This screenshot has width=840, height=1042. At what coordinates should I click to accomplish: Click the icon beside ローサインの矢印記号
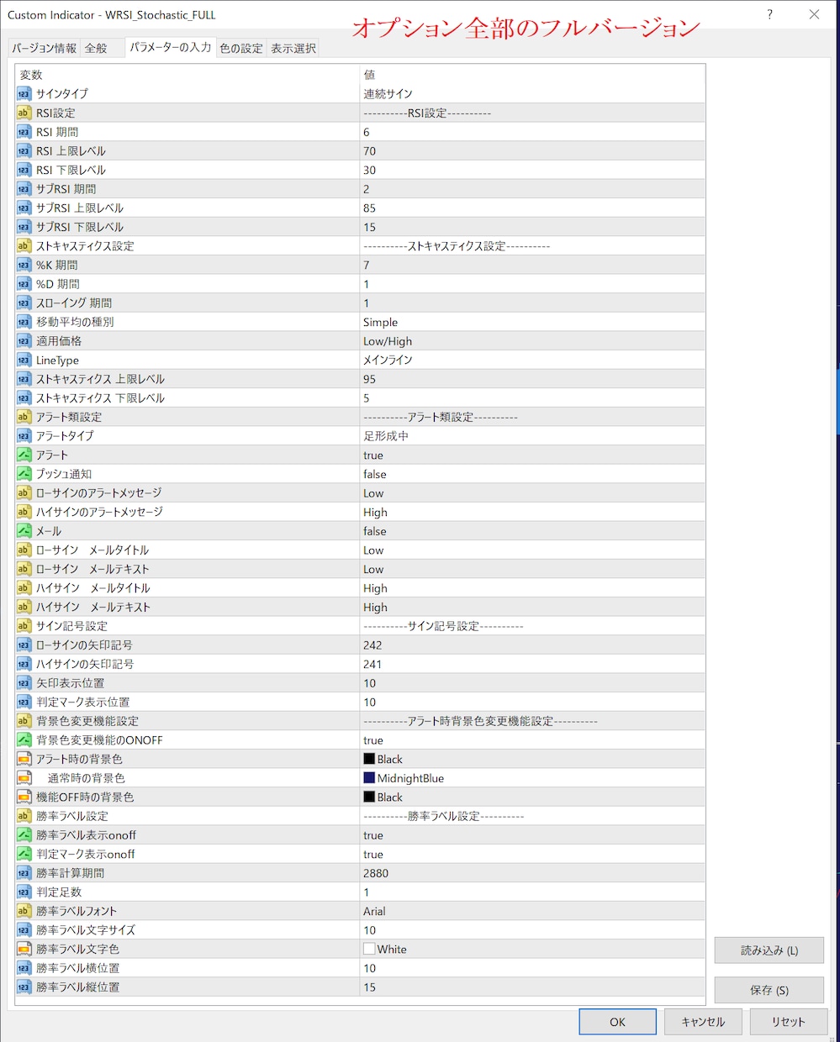coord(24,645)
